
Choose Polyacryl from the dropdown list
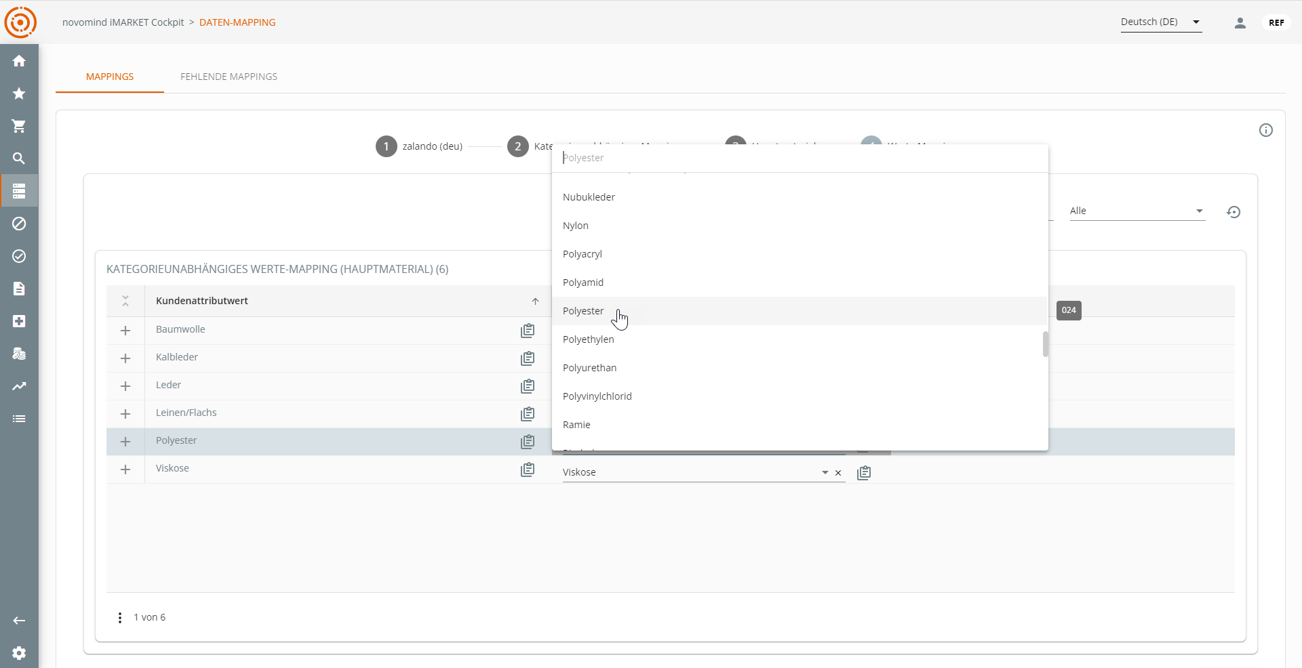pos(800,254)
